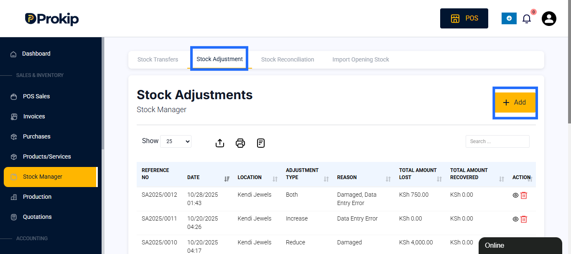571x254 pixels.
Task: Click the Products/Services cube icon
Action: (14, 157)
